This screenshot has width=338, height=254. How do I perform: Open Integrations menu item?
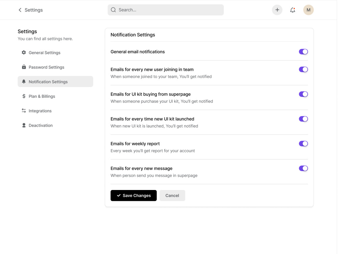coord(55,111)
